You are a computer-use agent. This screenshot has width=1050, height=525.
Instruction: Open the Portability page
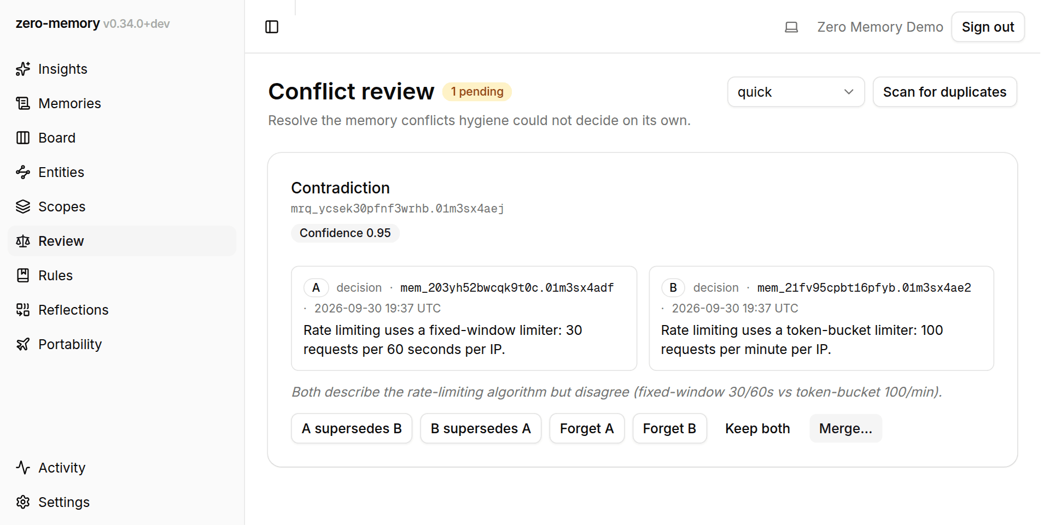[122, 344]
